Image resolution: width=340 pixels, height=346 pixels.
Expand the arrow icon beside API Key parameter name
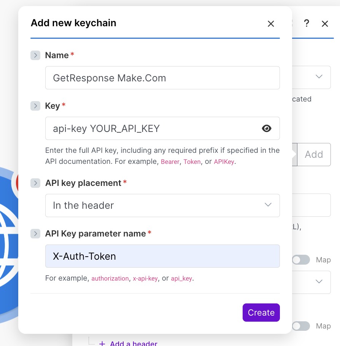click(35, 233)
